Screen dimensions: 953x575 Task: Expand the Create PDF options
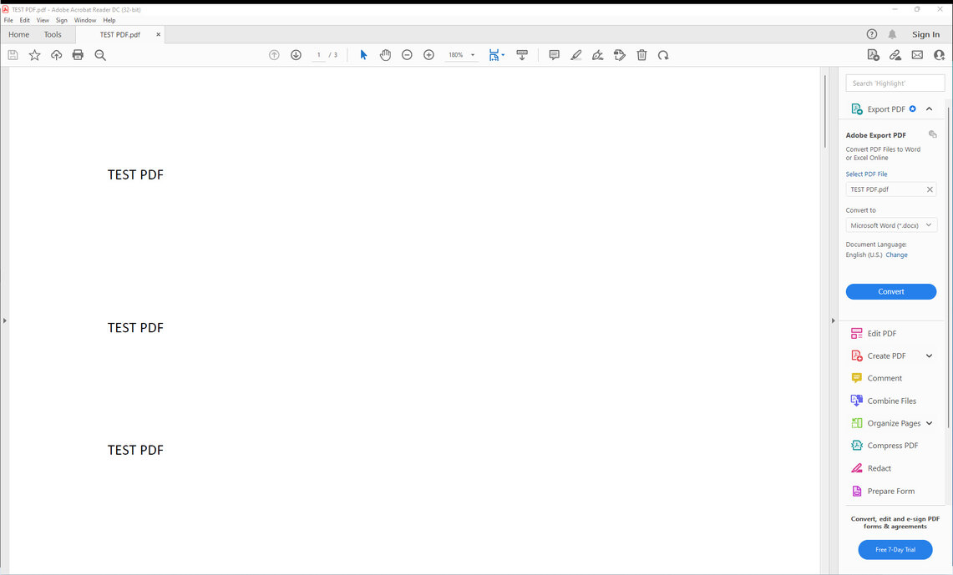pyautogui.click(x=930, y=356)
